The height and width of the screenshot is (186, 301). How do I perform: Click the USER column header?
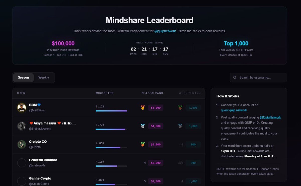coord(21,93)
